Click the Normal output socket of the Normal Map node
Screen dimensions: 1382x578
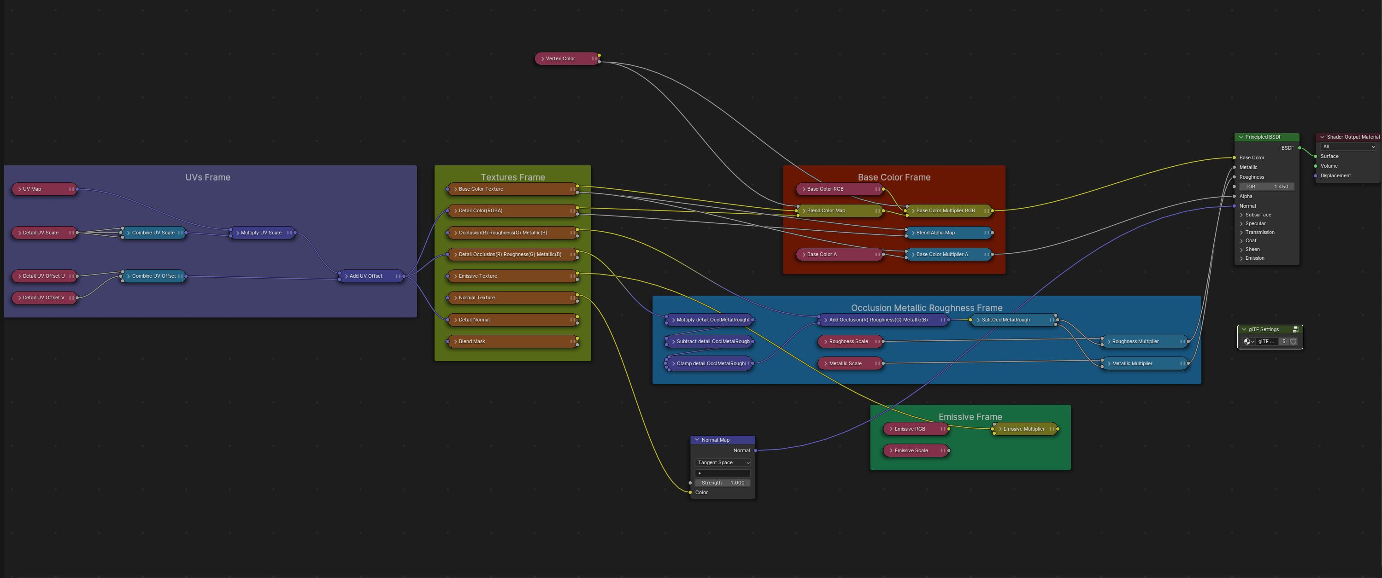(x=757, y=450)
